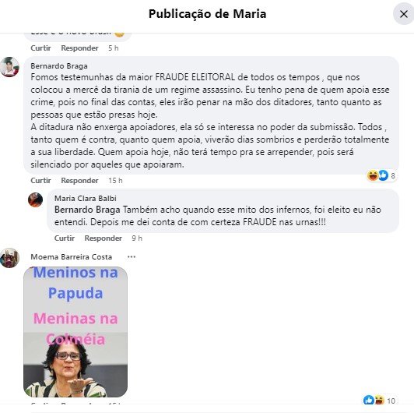
Task: Open Maria Clara Balbi's avatar
Action: [35, 199]
